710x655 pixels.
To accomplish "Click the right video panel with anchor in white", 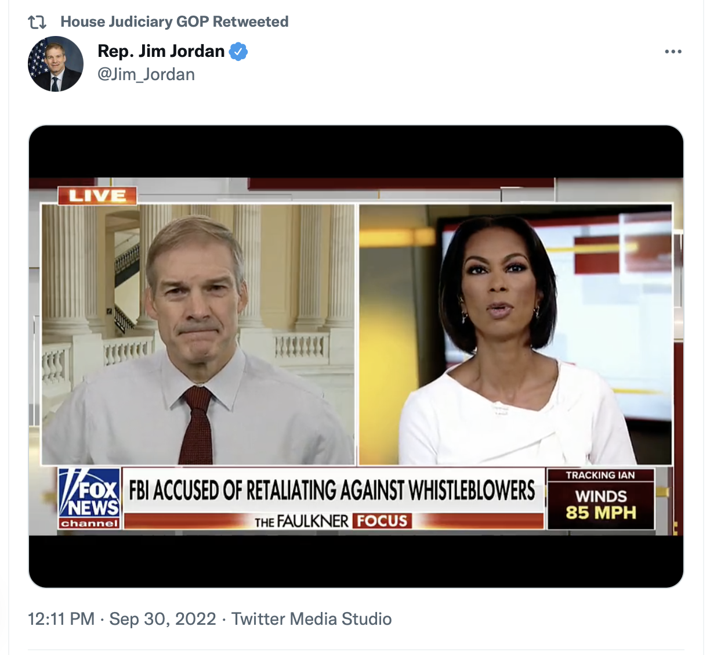I will coord(516,334).
